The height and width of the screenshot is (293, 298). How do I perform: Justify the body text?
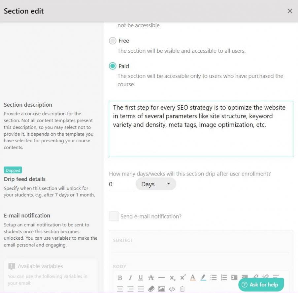coord(141,289)
